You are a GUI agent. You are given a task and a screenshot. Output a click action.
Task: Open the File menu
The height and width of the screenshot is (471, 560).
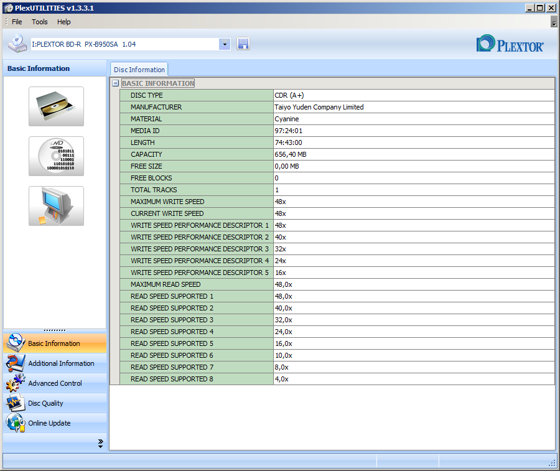point(17,22)
